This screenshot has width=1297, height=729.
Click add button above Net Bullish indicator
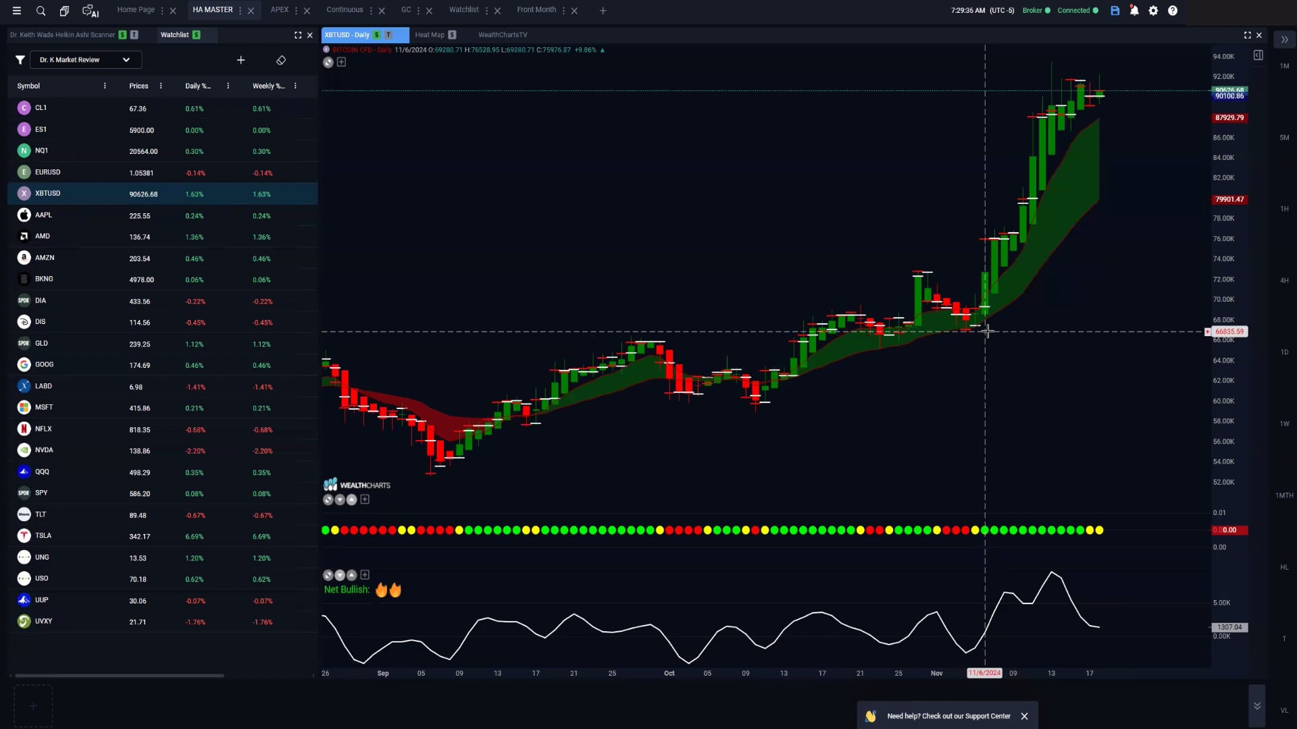[x=365, y=575]
